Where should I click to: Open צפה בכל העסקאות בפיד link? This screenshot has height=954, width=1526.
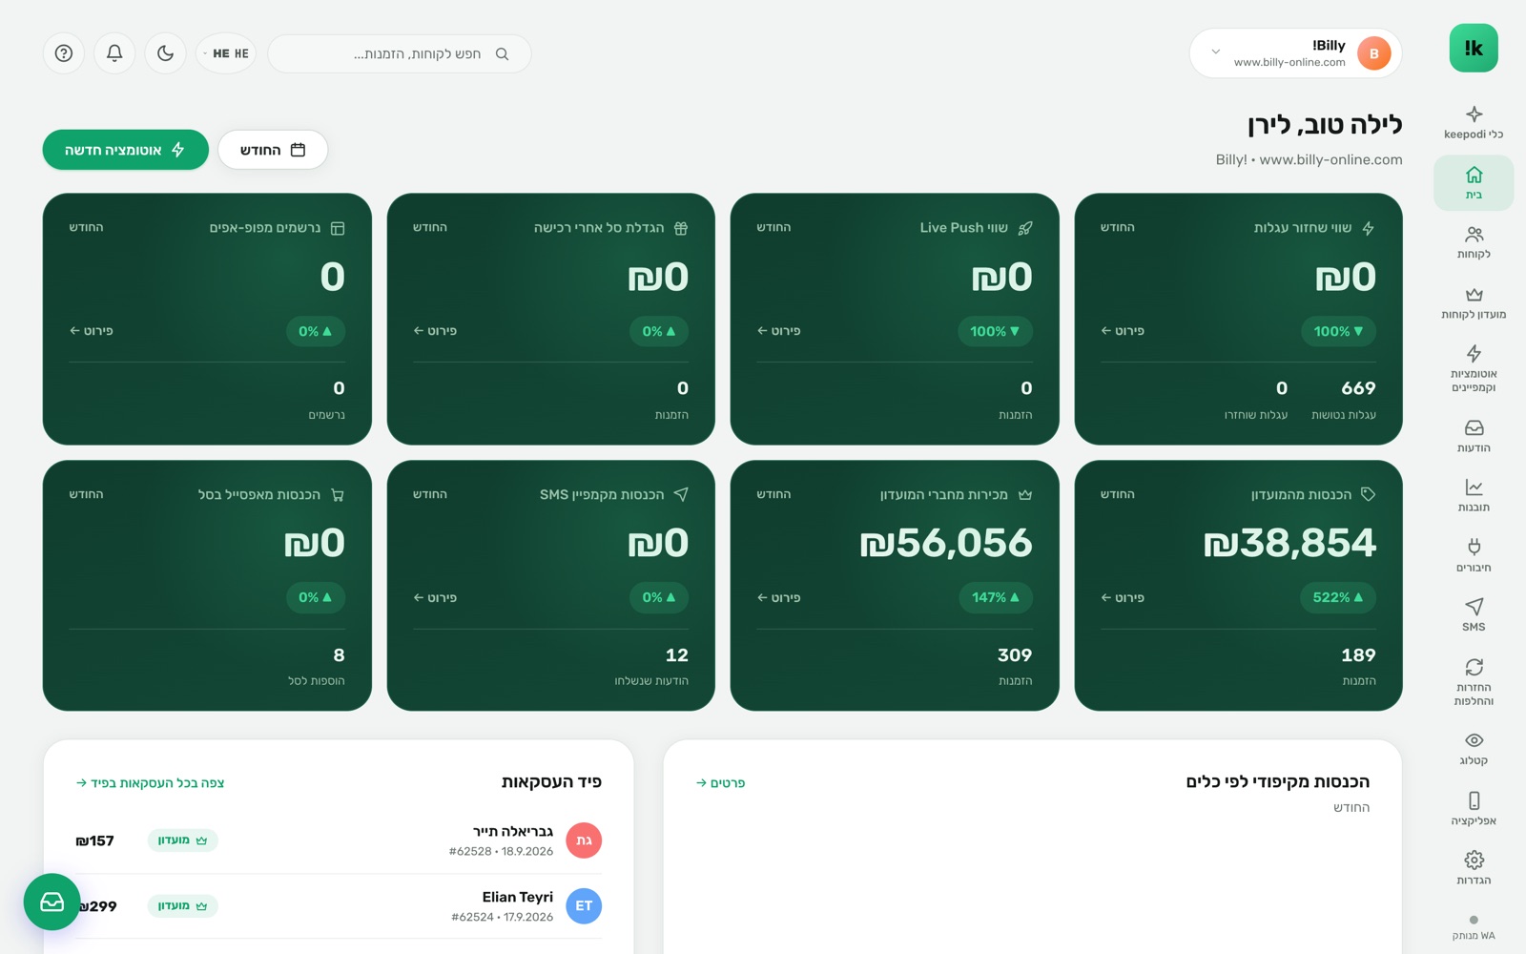tap(150, 783)
